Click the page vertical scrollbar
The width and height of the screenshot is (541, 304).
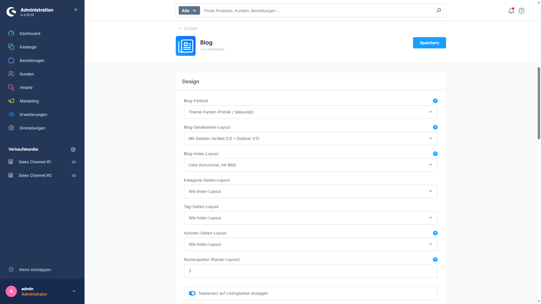(x=539, y=103)
